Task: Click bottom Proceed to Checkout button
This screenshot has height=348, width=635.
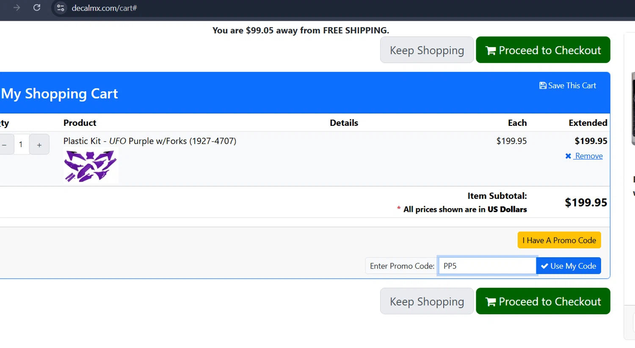Action: (543, 301)
